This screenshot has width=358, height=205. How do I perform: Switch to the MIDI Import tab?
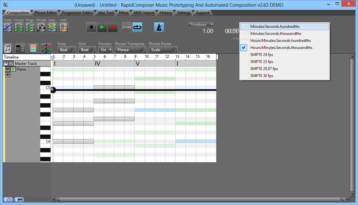pyautogui.click(x=144, y=13)
